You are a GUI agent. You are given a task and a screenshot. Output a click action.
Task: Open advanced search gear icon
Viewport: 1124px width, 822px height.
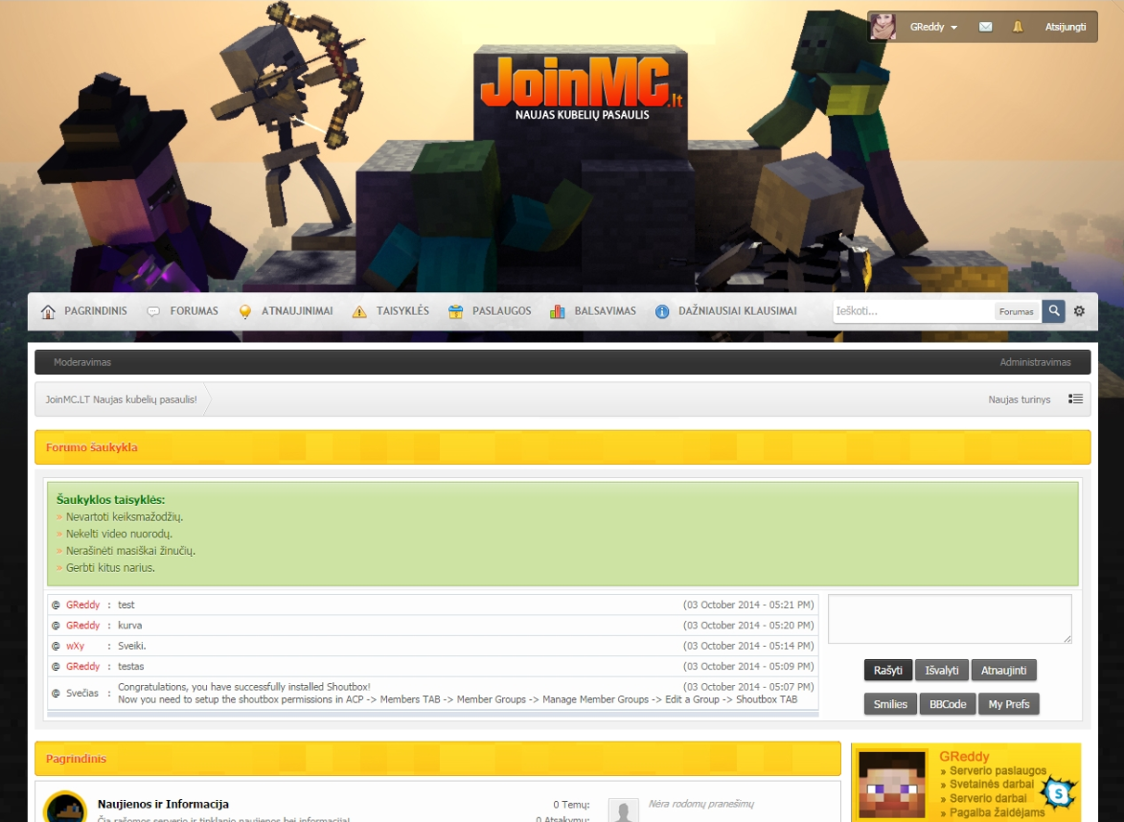click(x=1079, y=311)
